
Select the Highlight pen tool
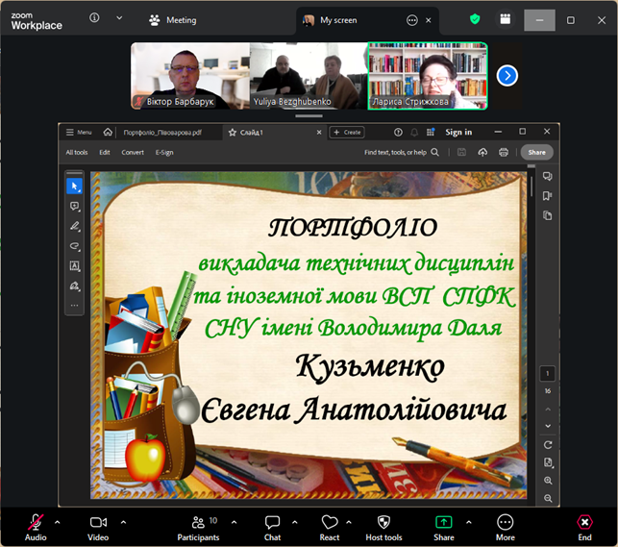75,226
